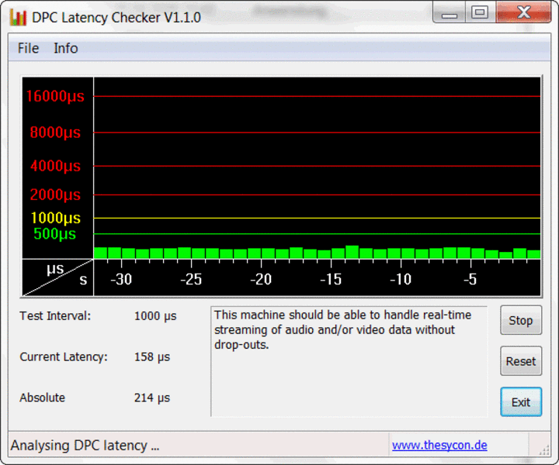
Task: Click the 16000µs red threshold label
Action: click(x=55, y=96)
